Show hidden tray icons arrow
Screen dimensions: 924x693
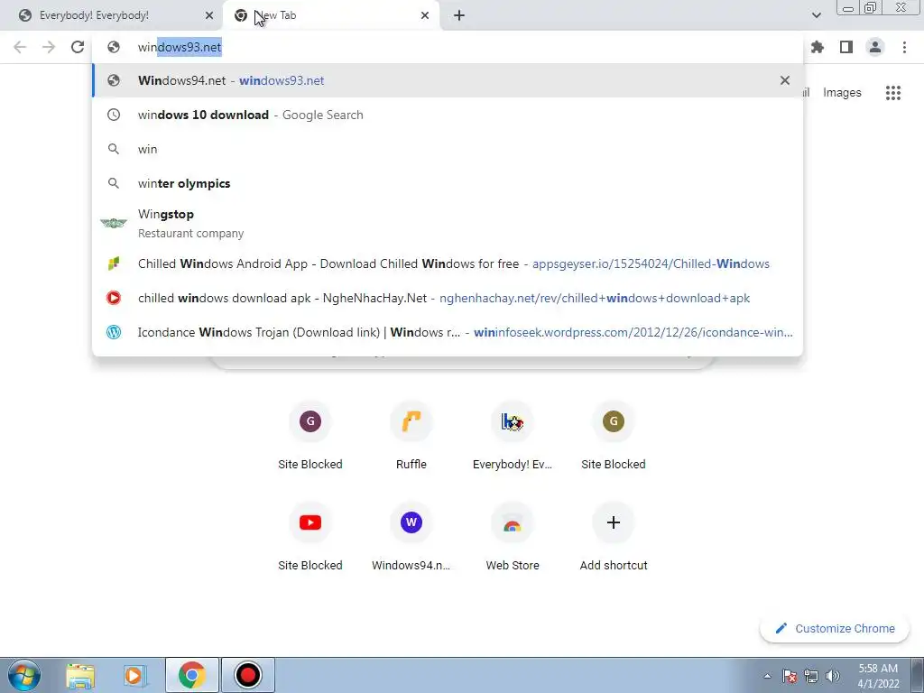[767, 676]
